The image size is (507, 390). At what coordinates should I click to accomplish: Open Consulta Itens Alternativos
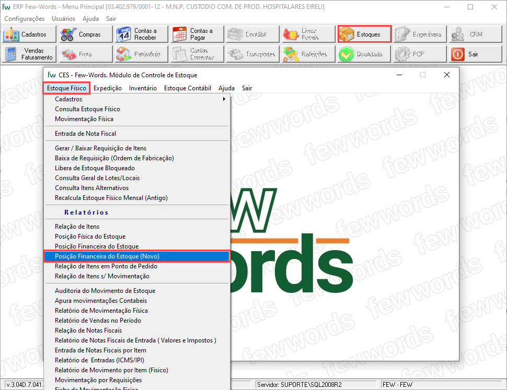[x=137, y=188]
